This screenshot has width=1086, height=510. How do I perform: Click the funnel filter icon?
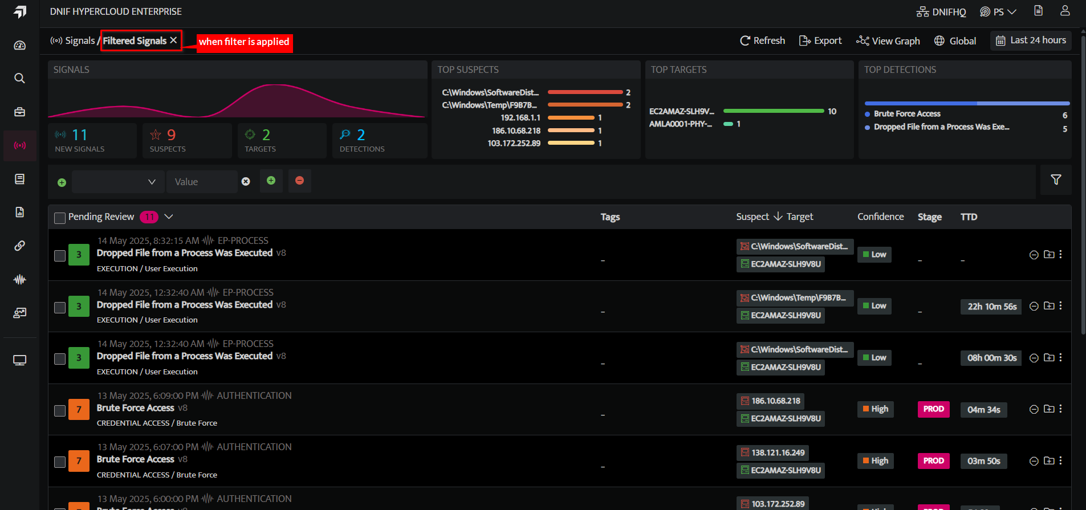[x=1056, y=180]
